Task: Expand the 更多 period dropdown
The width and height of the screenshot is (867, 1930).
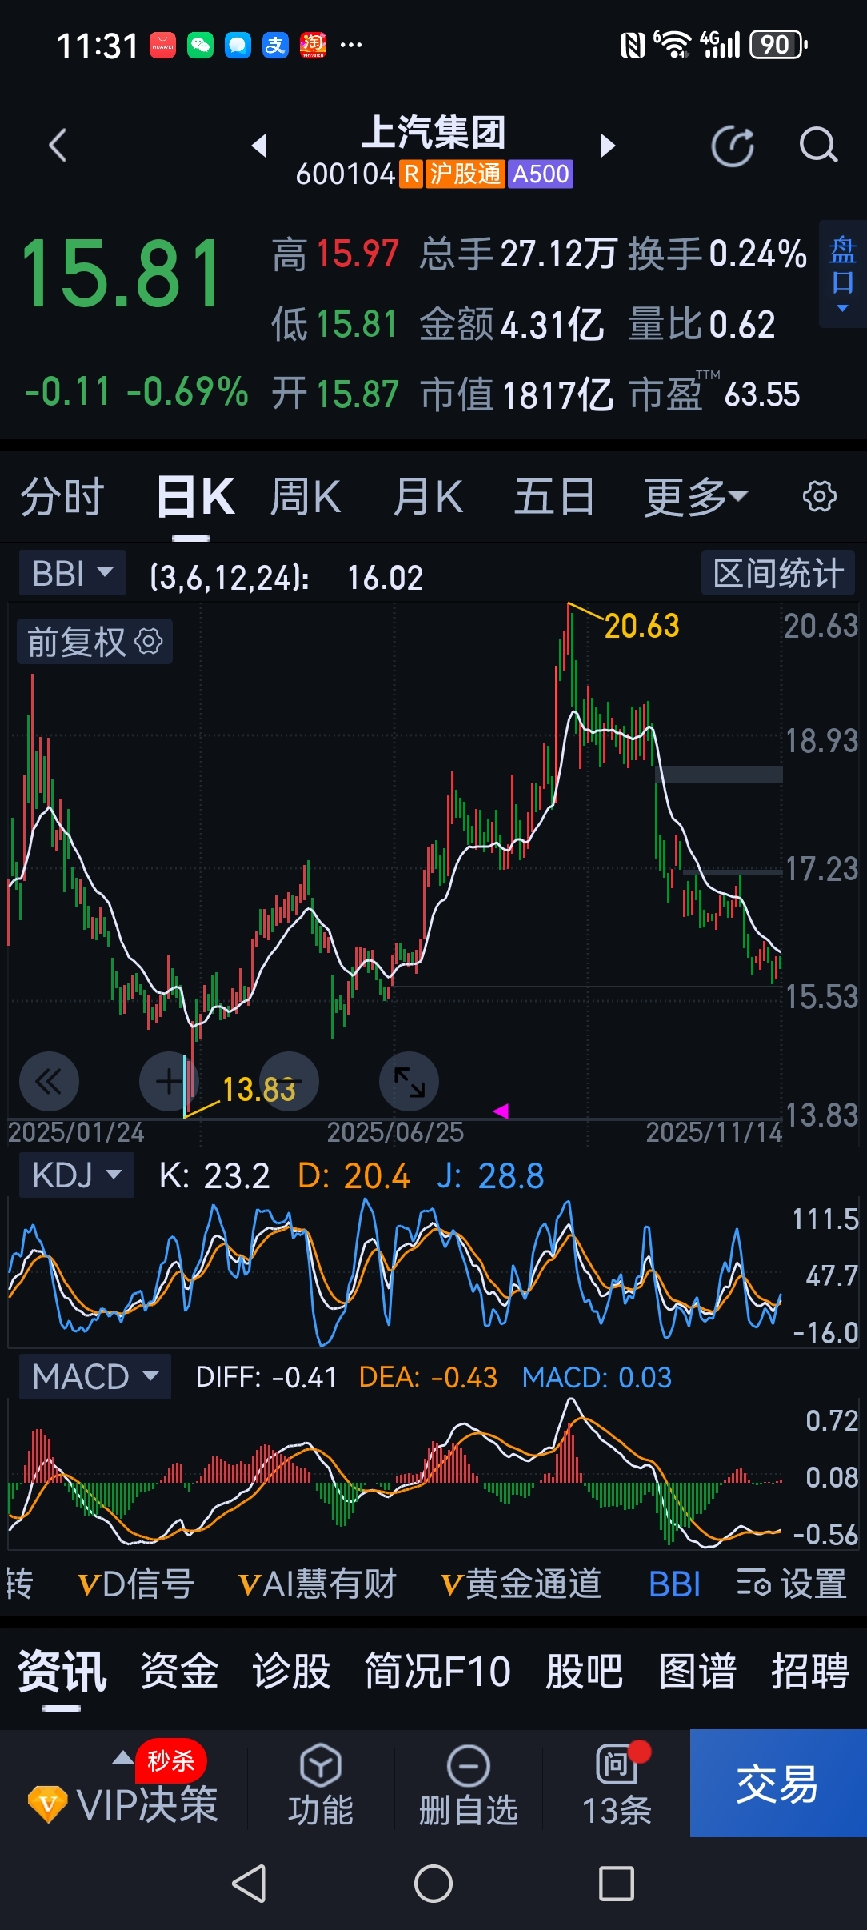Action: click(x=696, y=496)
